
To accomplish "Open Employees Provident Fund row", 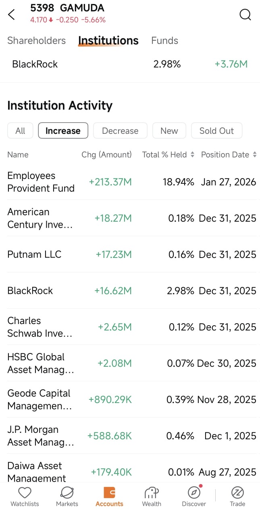I will [x=132, y=182].
